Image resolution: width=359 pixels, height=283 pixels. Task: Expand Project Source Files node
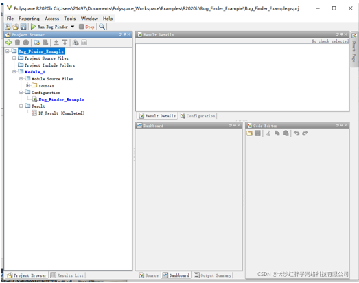point(14,58)
